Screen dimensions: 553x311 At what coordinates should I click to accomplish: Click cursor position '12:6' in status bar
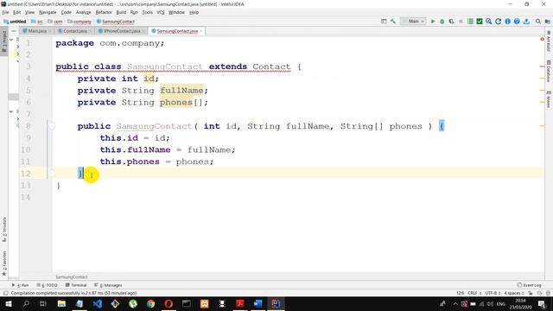click(x=460, y=293)
